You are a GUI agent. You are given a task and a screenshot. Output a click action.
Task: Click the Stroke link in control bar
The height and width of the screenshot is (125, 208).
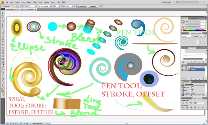pos(27,6)
